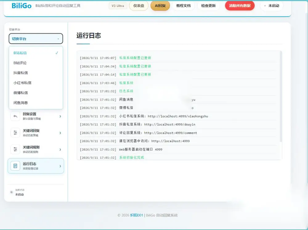The width and height of the screenshot is (308, 230).
Task: Click the document icon beside 运行日志
Action: point(15,166)
